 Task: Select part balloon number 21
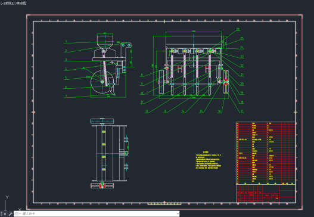tap(242, 75)
